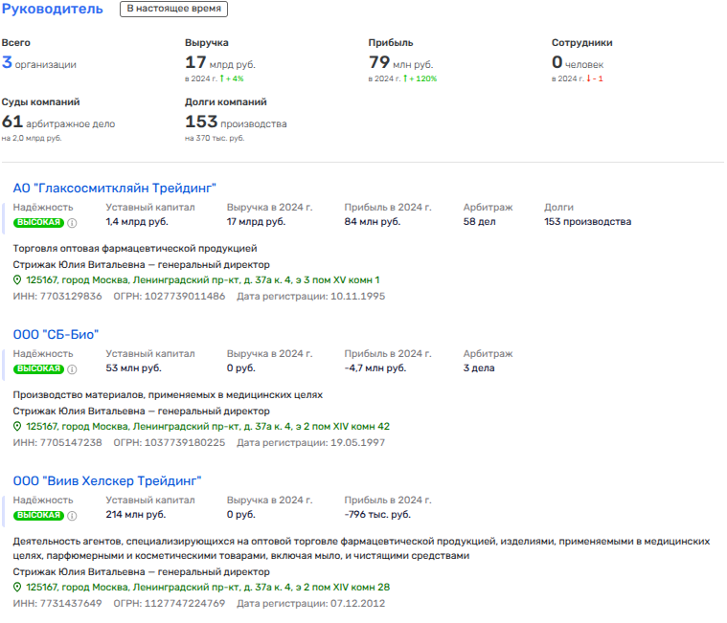Open АО "Глаксосмиткляйн Трейдинг" company page
Viewport: 727px width, 623px height.
(x=114, y=188)
